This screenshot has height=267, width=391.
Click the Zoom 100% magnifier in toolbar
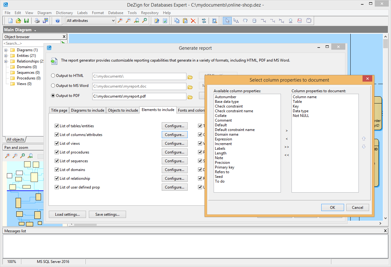pyautogui.click(x=136, y=21)
